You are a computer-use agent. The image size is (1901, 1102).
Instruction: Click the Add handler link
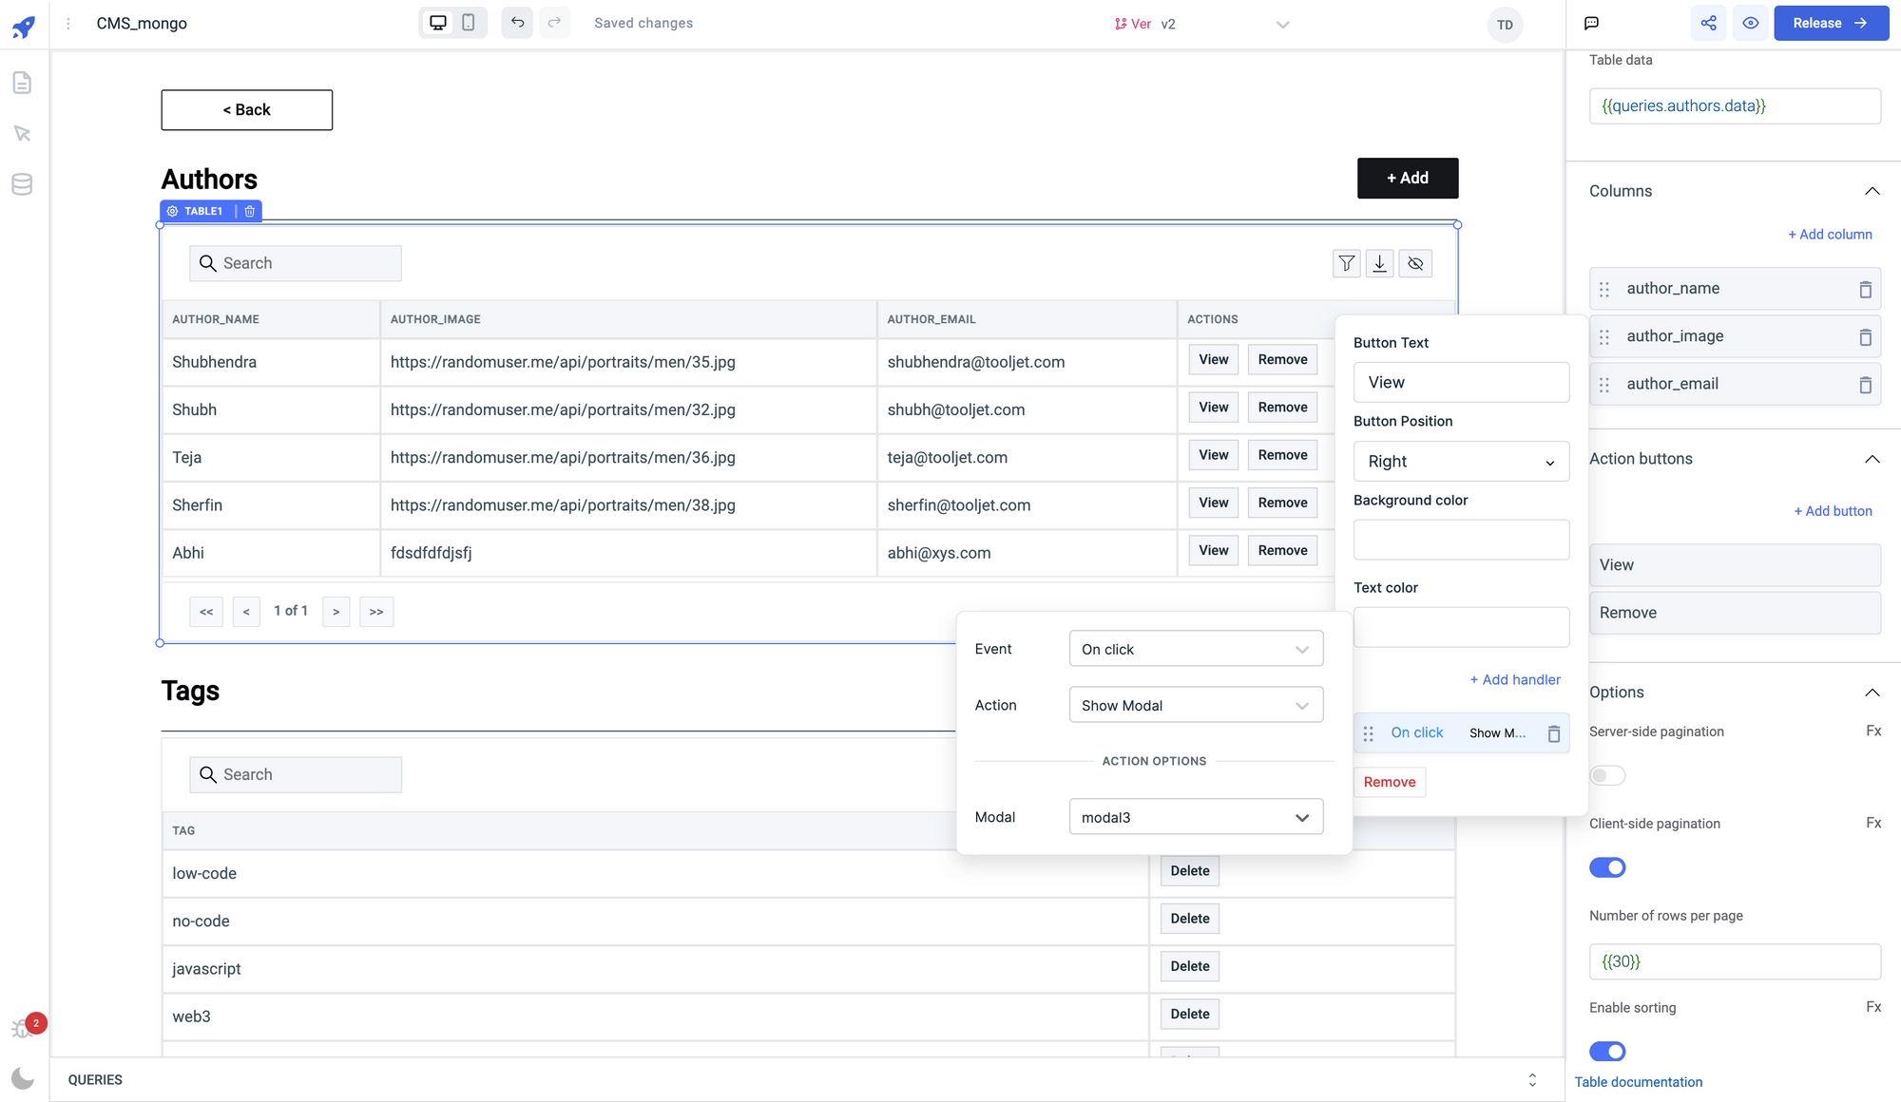point(1514,679)
